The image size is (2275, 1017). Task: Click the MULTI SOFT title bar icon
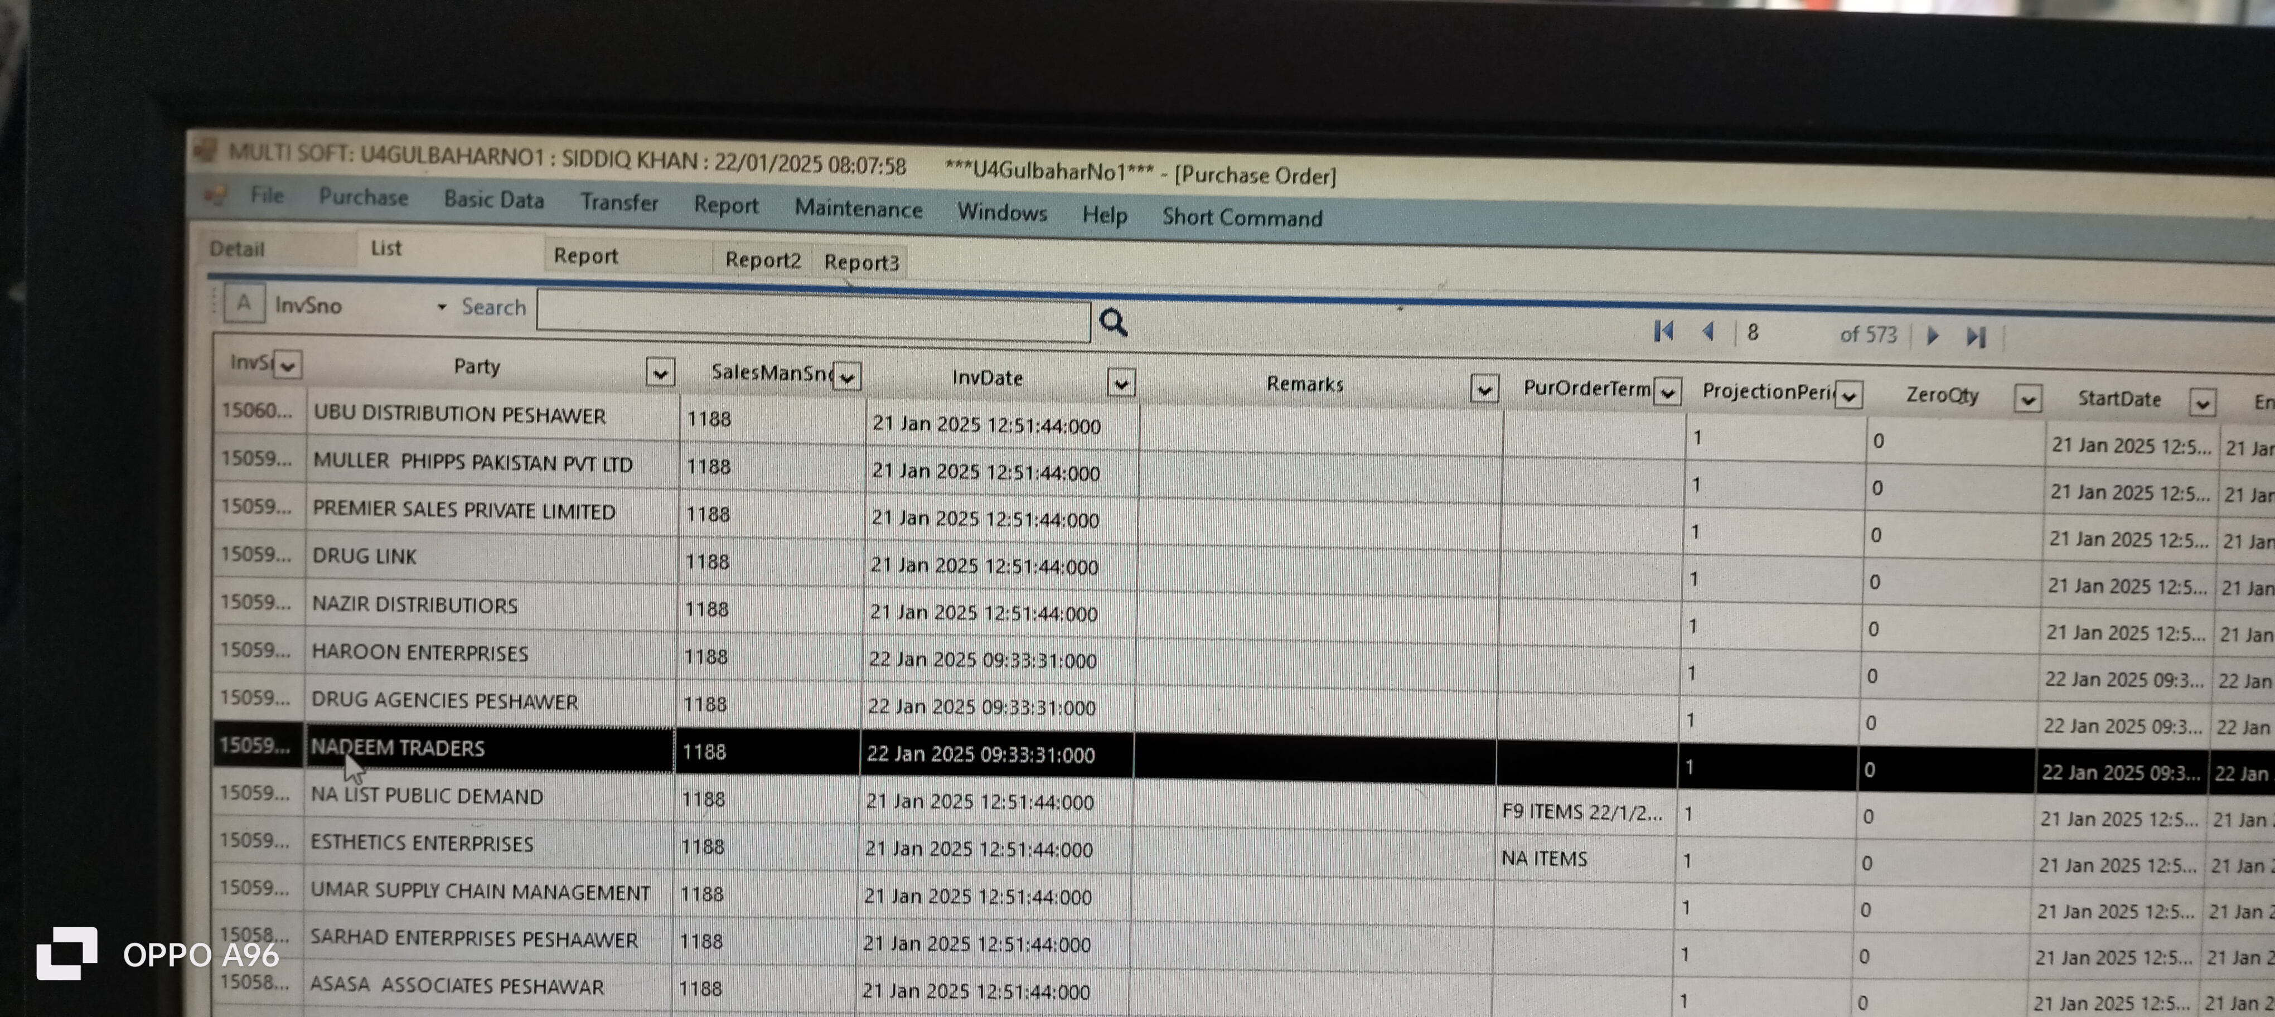[205, 150]
